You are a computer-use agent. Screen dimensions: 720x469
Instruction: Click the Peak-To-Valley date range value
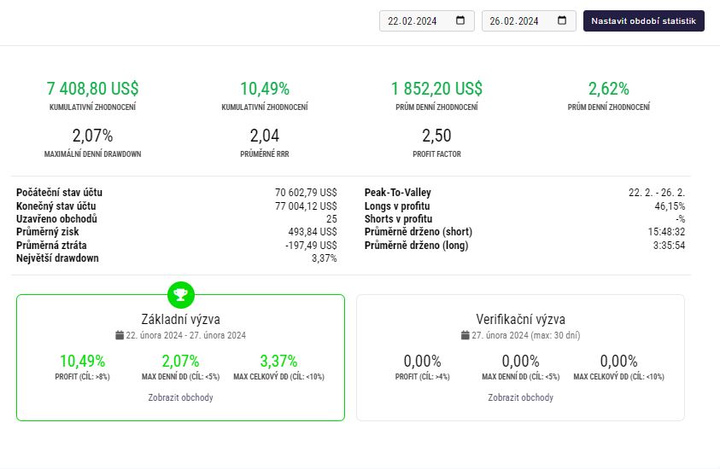point(657,193)
